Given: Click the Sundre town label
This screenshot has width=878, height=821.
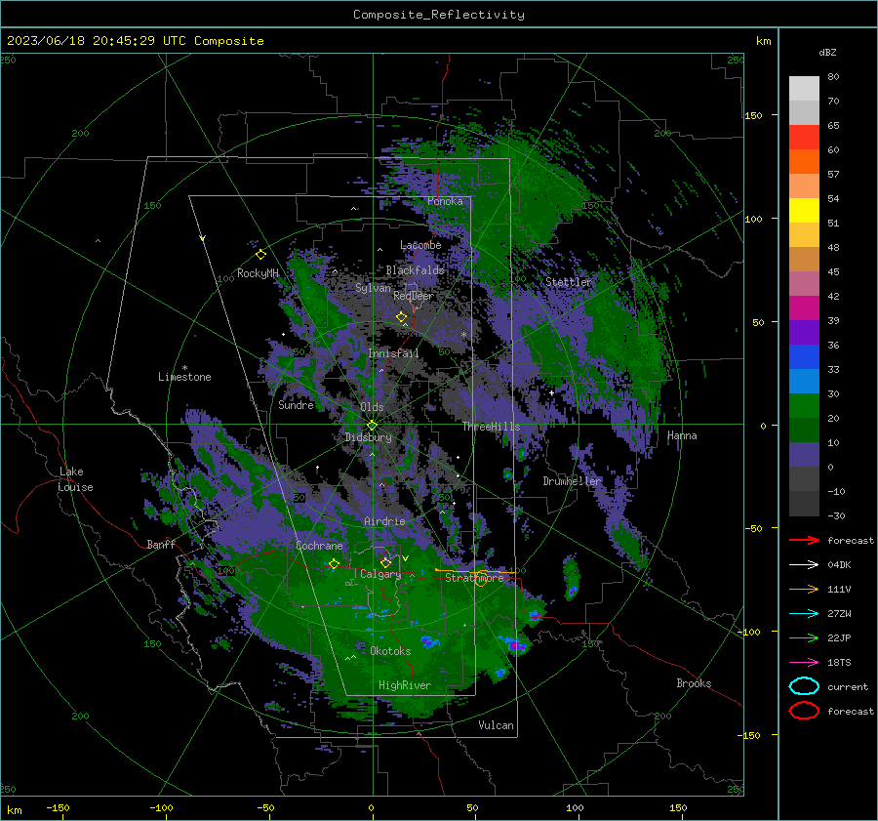Looking at the screenshot, I should click(296, 404).
